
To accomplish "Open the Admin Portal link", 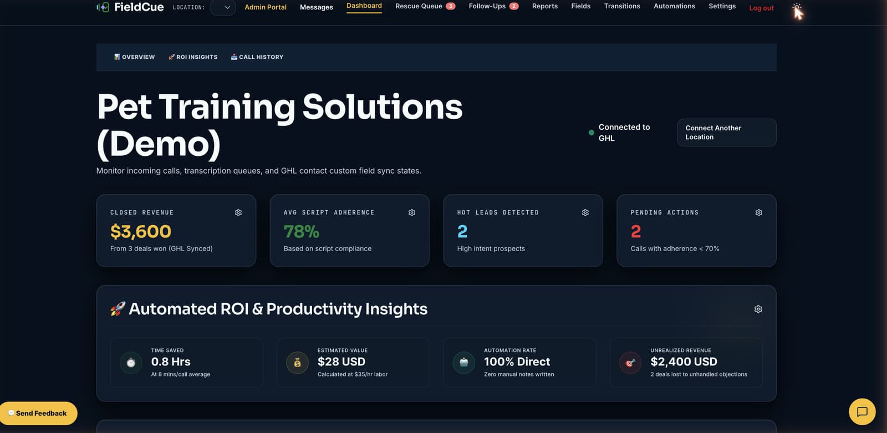I will coord(266,7).
